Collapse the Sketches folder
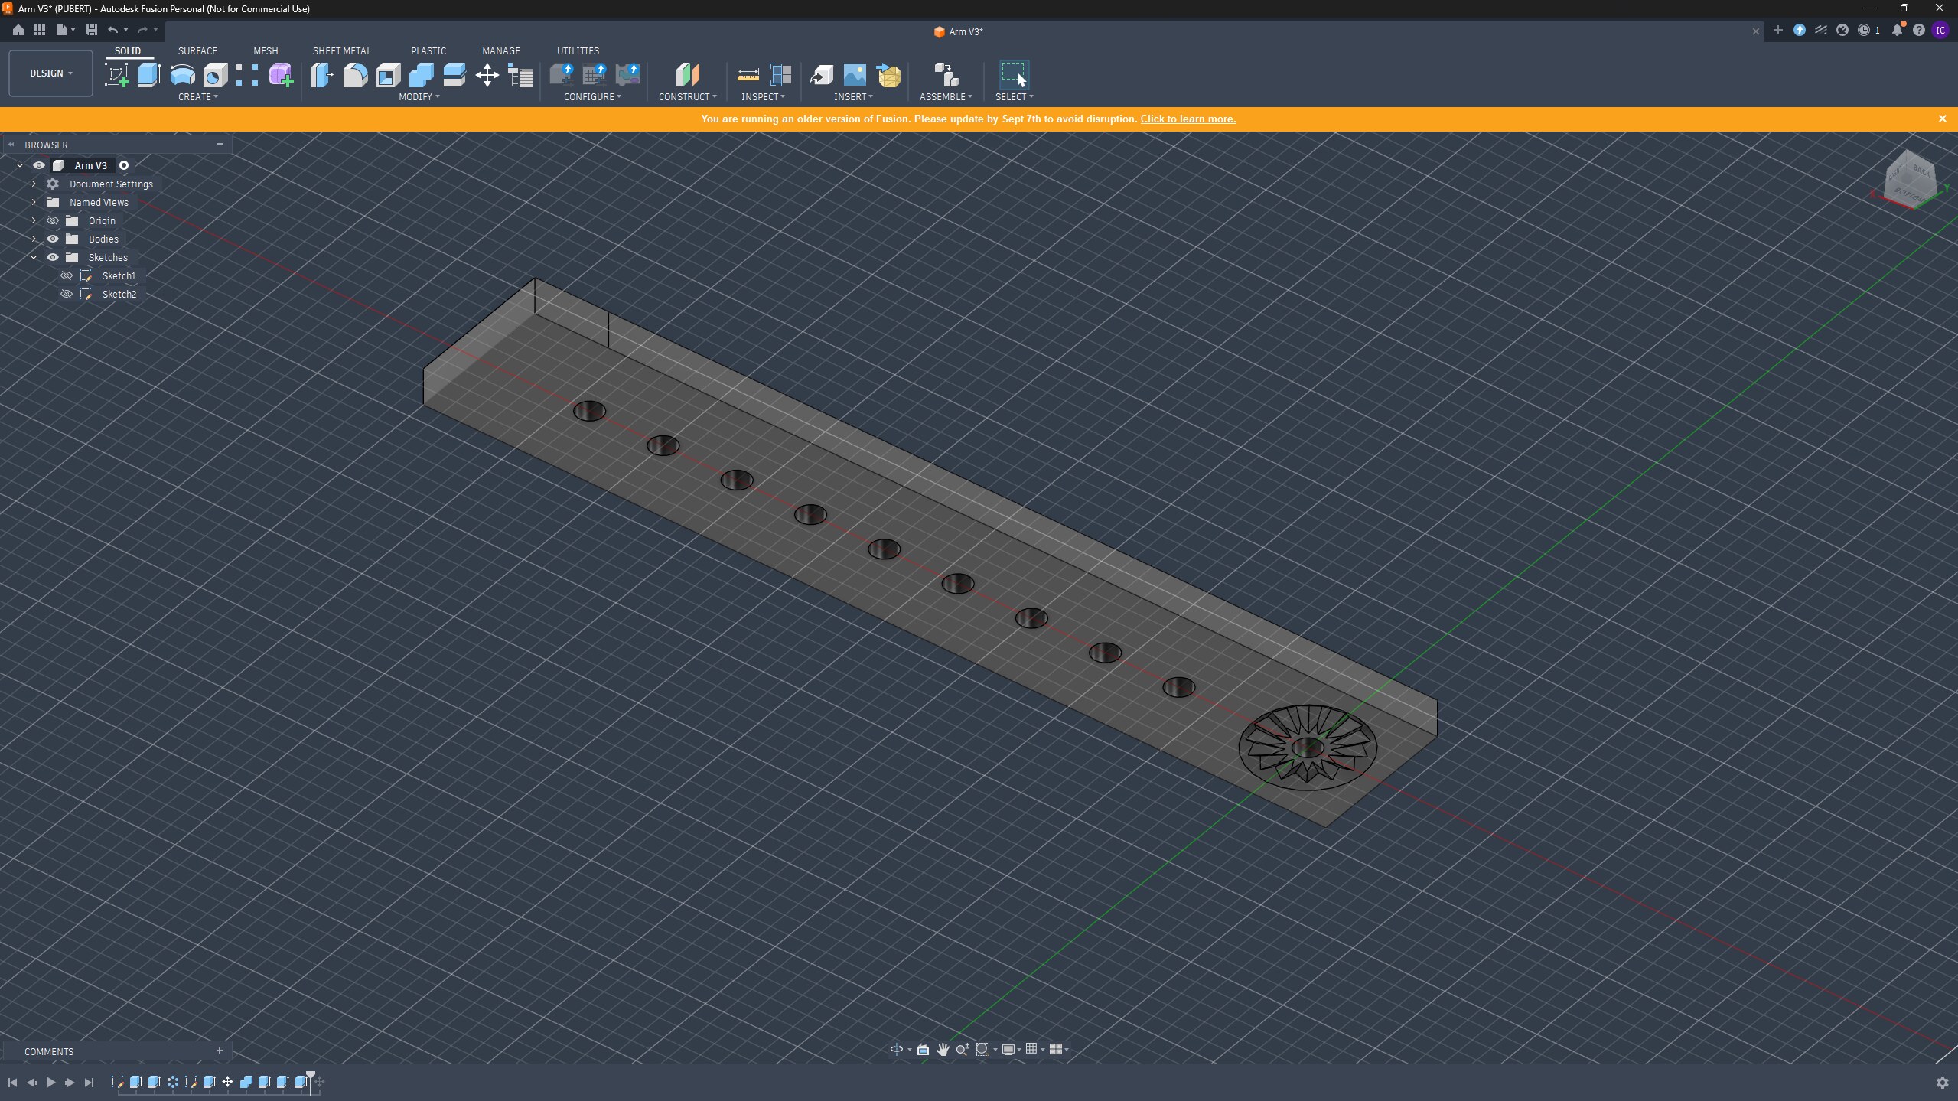The image size is (1958, 1101). click(x=34, y=257)
